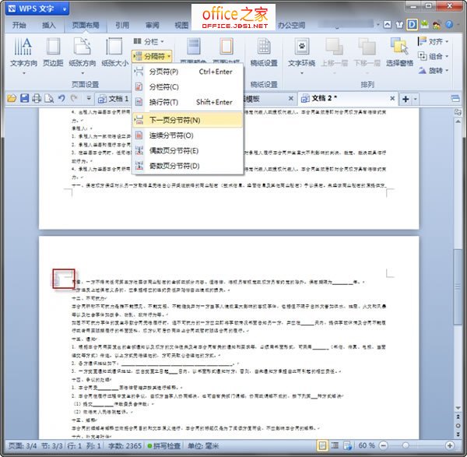This screenshot has width=467, height=457.
Task: Toggle 拼写检查 spell check in status bar
Action: pyautogui.click(x=164, y=446)
